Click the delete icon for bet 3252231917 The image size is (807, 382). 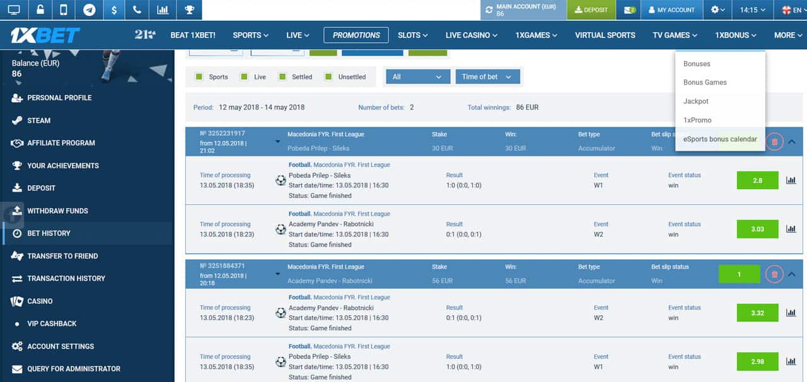coord(774,142)
